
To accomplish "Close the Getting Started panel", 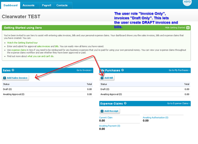I will click(188, 28).
